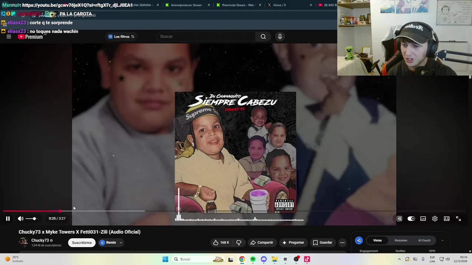Open the player settings gear
The height and width of the screenshot is (265, 472).
pyautogui.click(x=435, y=219)
